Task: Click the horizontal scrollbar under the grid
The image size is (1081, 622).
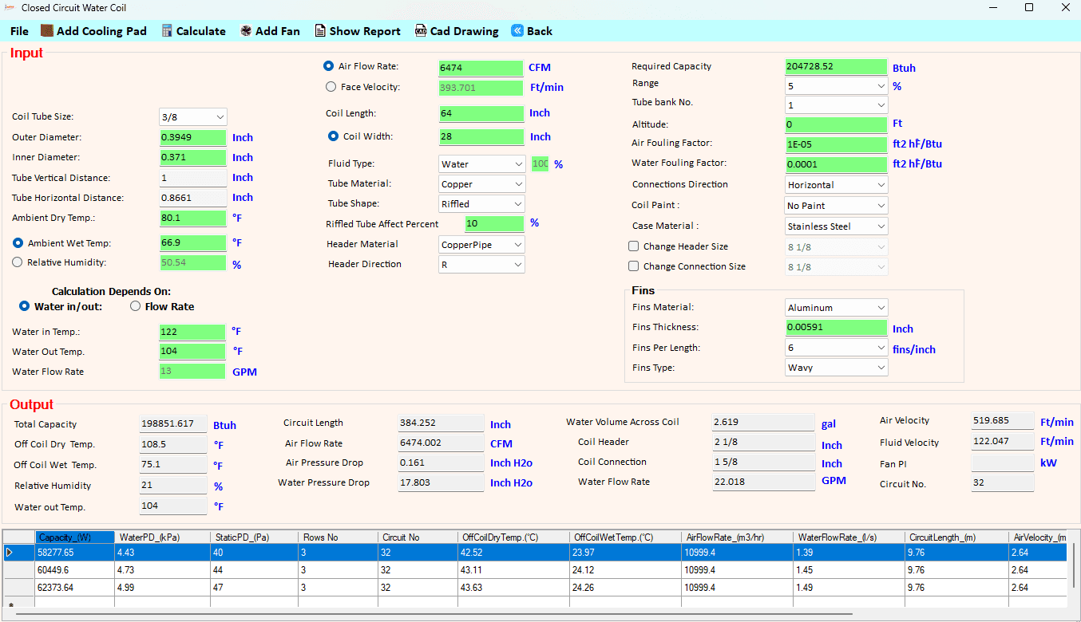Action: (x=431, y=615)
